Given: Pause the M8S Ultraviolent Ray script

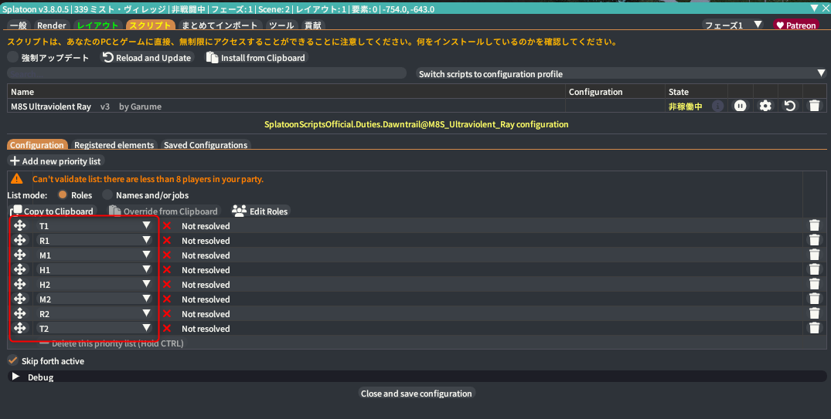Looking at the screenshot, I should pos(740,106).
